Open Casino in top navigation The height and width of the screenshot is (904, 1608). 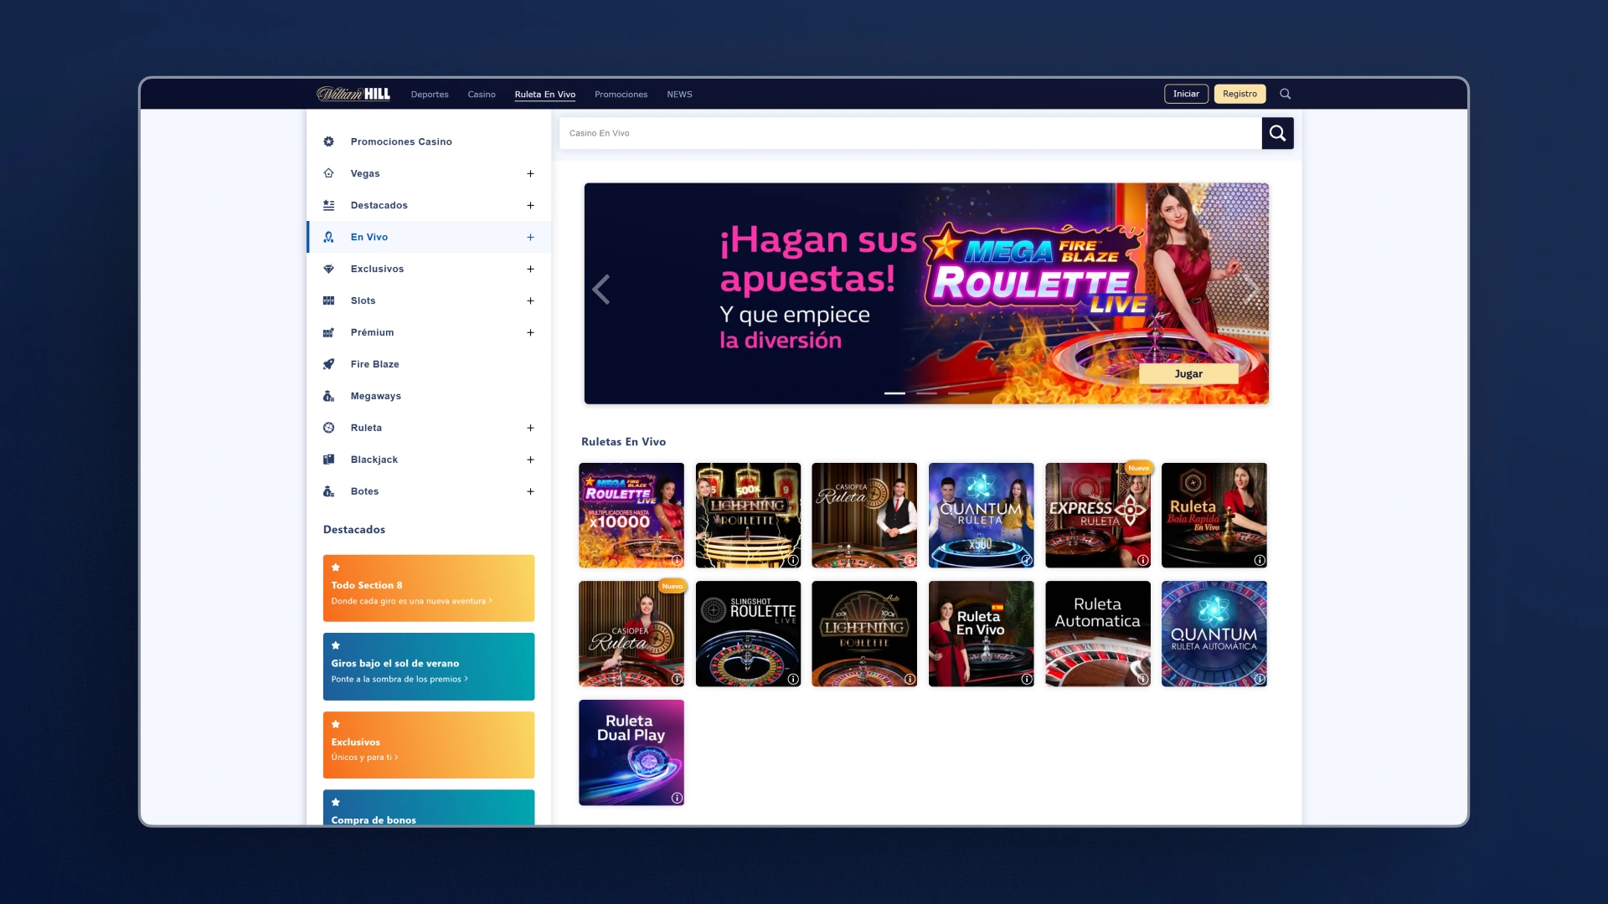click(482, 95)
